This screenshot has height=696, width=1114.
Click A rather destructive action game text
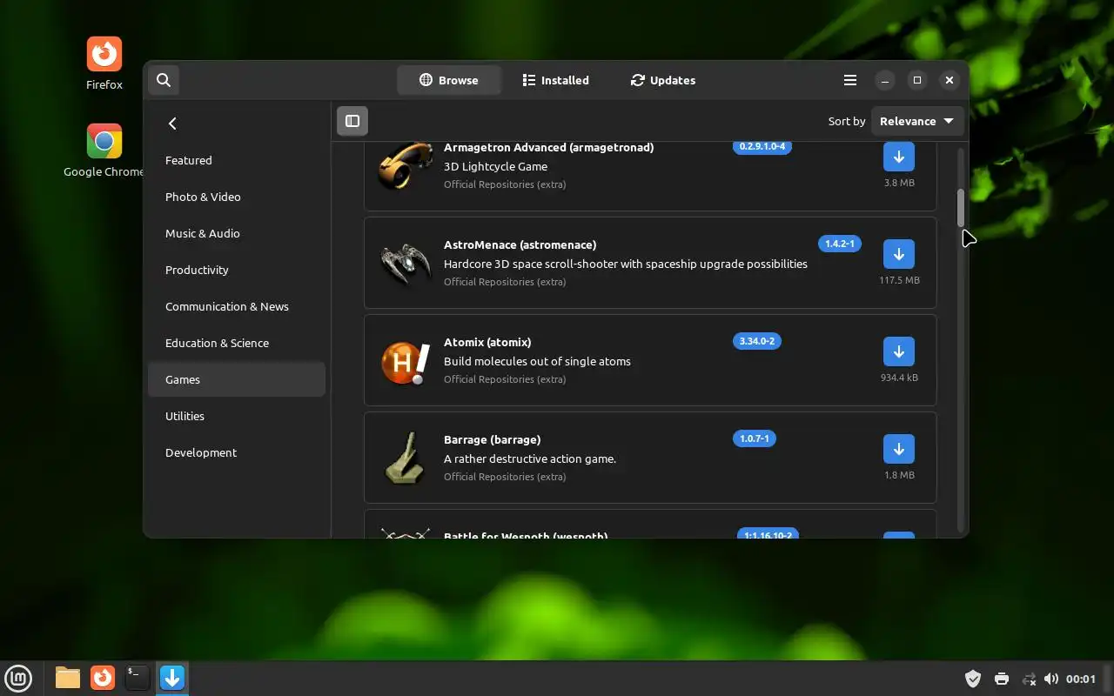tap(530, 458)
